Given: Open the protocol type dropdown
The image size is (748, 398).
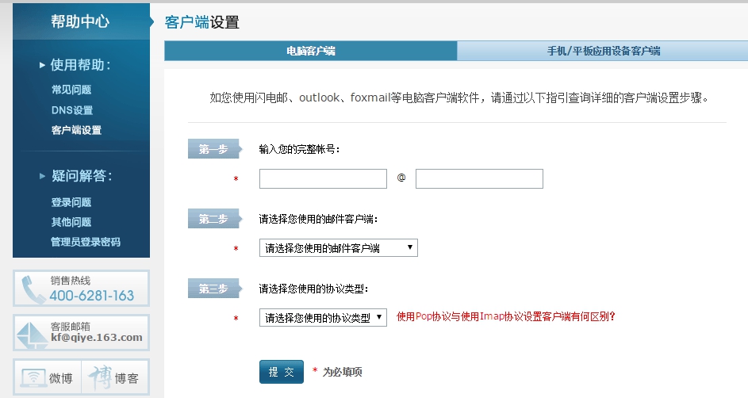Looking at the screenshot, I should pyautogui.click(x=322, y=318).
